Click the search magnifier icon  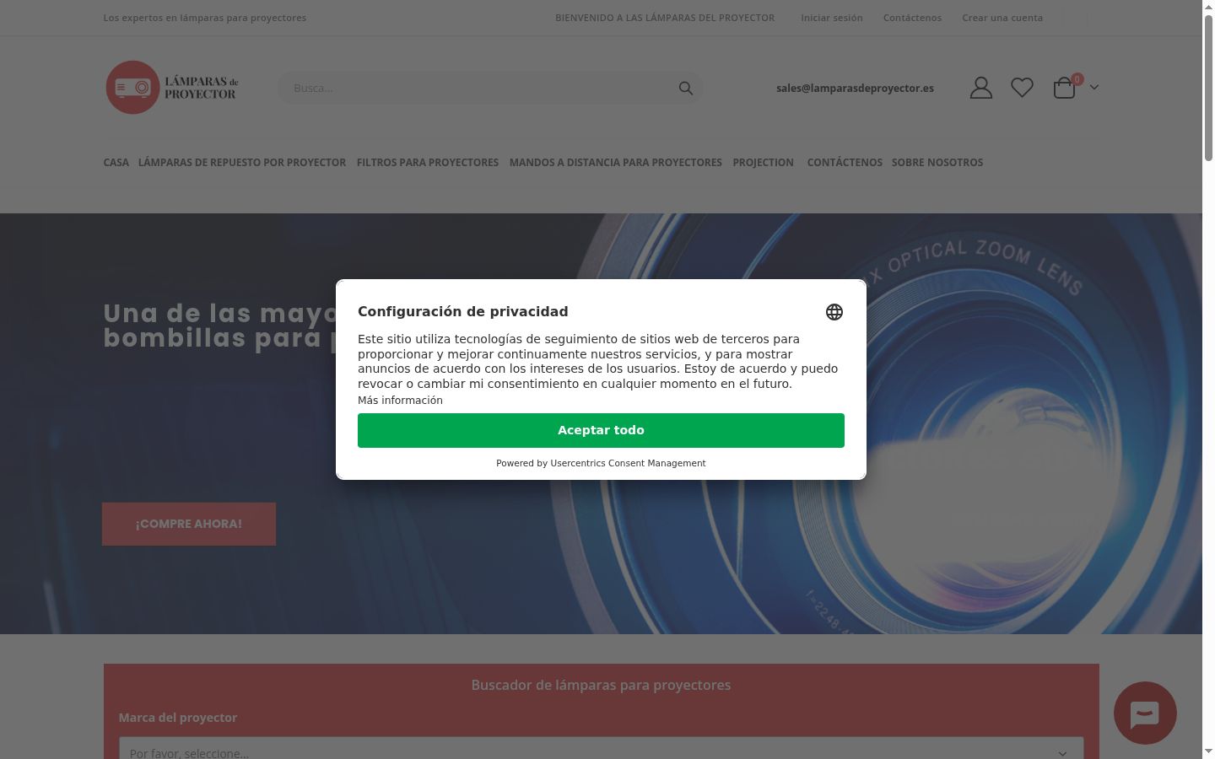point(686,88)
